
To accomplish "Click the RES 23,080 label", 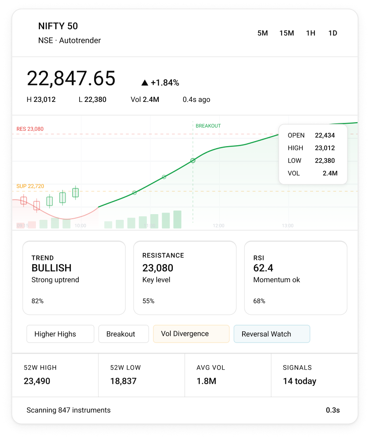I will pos(30,129).
